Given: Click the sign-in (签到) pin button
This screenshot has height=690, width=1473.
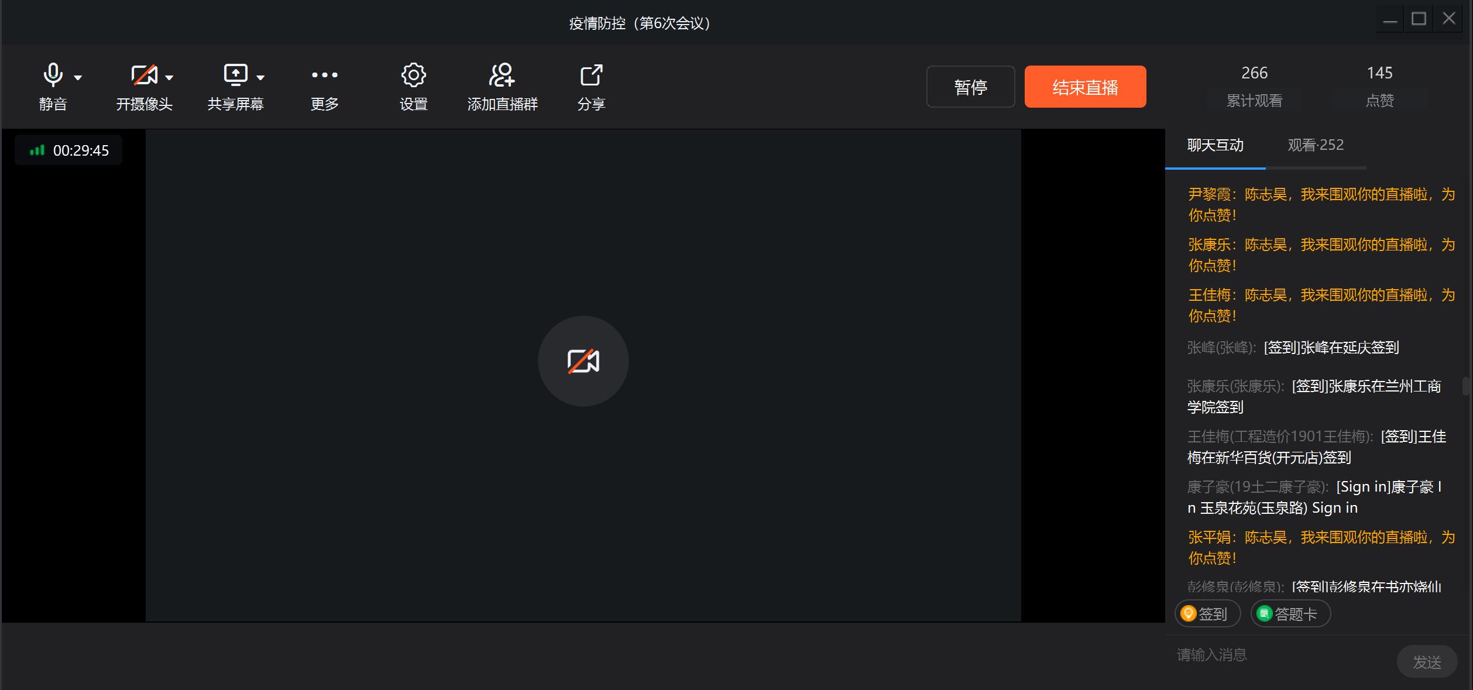Looking at the screenshot, I should (x=1207, y=614).
